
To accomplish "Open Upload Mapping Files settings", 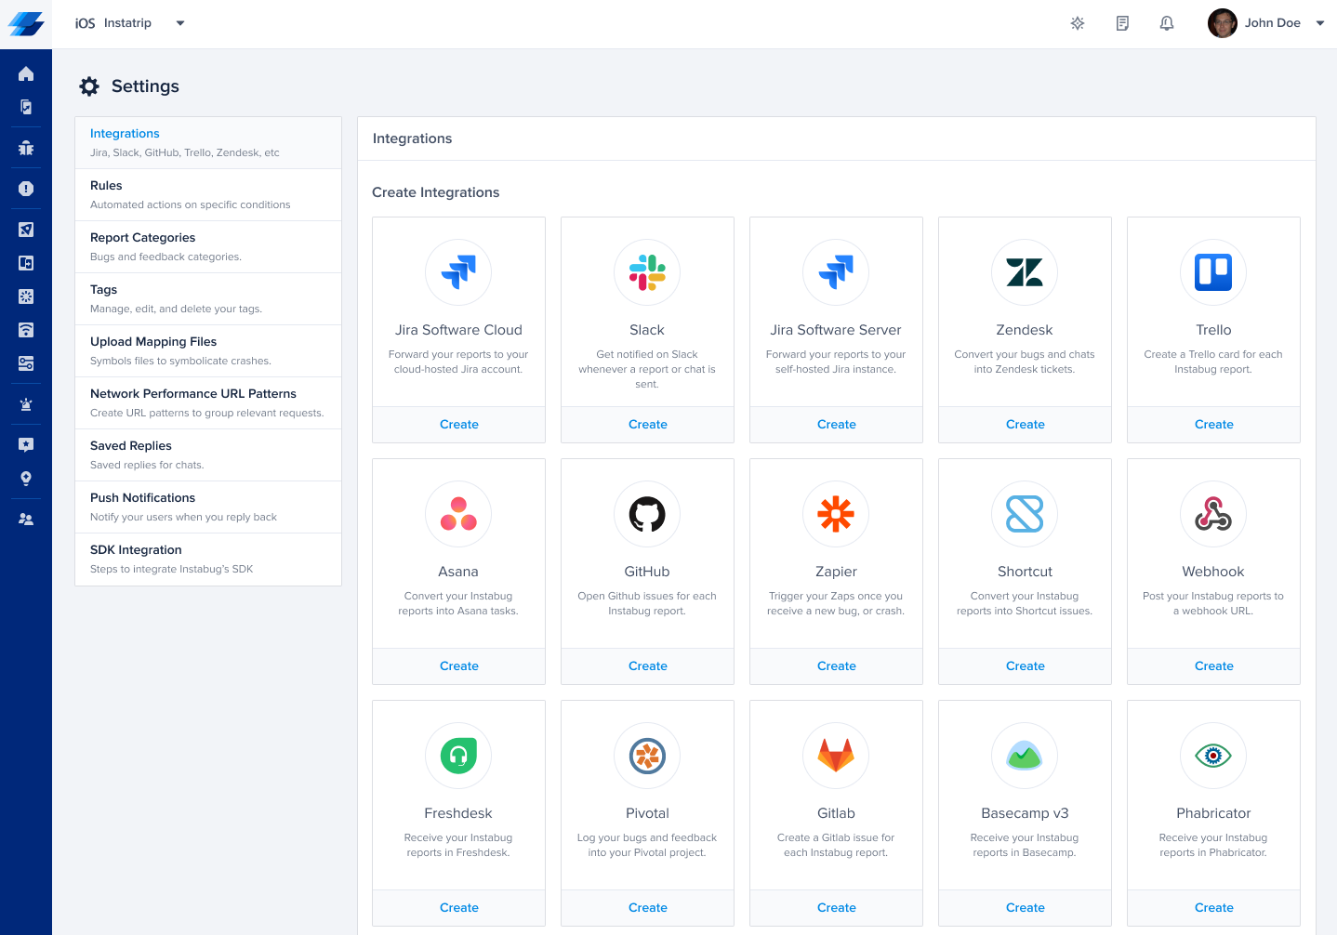I will (208, 351).
